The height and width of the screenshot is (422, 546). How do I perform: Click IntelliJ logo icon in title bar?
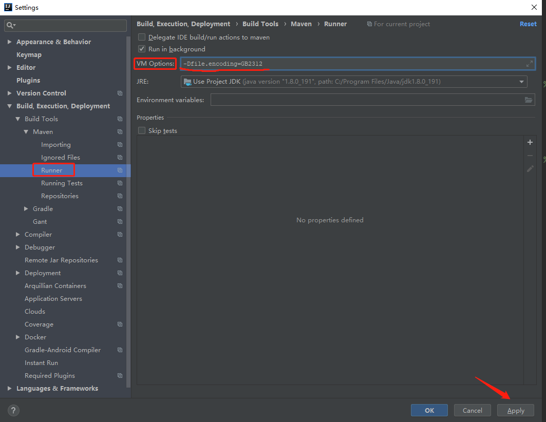point(8,7)
